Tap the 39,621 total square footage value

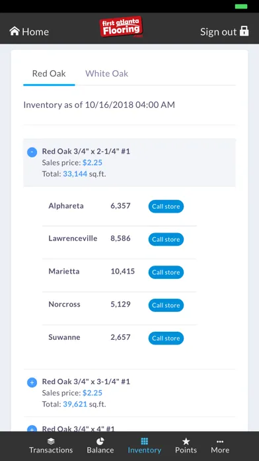click(75, 404)
